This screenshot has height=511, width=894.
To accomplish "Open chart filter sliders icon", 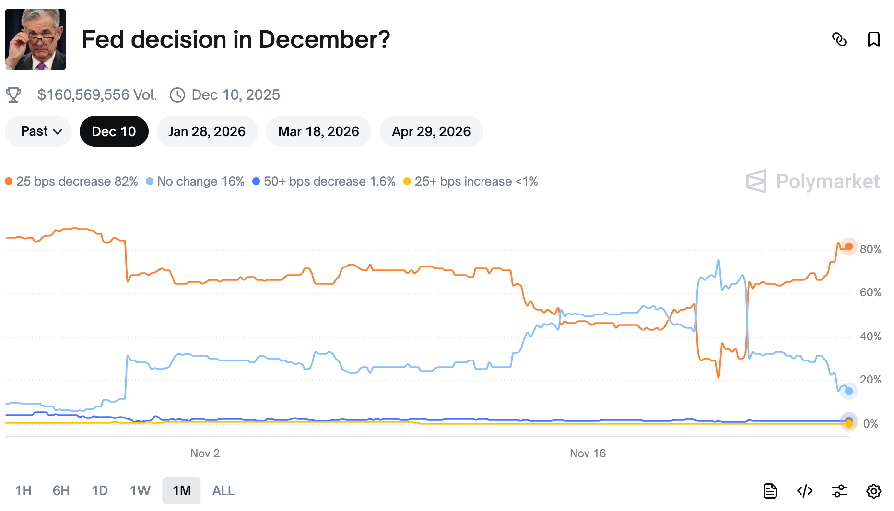I will [839, 491].
